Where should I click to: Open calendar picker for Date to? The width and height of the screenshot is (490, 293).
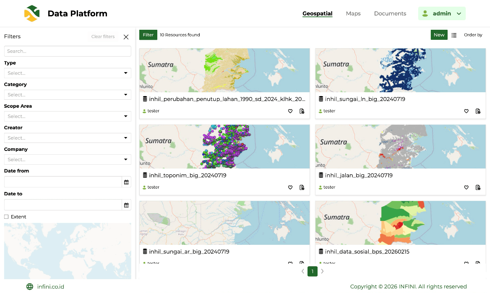pyautogui.click(x=126, y=205)
